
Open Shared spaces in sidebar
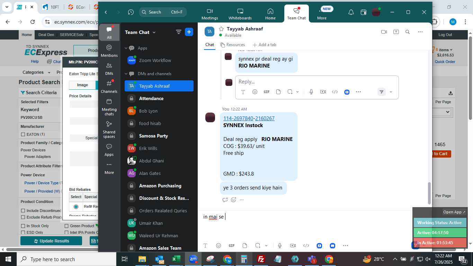coord(109,129)
